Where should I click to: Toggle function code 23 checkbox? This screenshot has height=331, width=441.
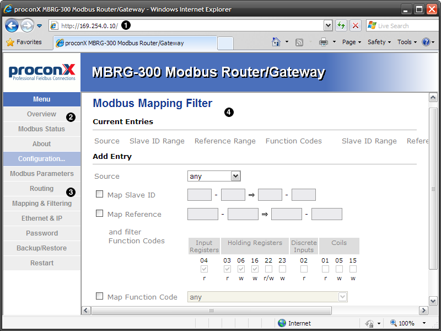(282, 269)
